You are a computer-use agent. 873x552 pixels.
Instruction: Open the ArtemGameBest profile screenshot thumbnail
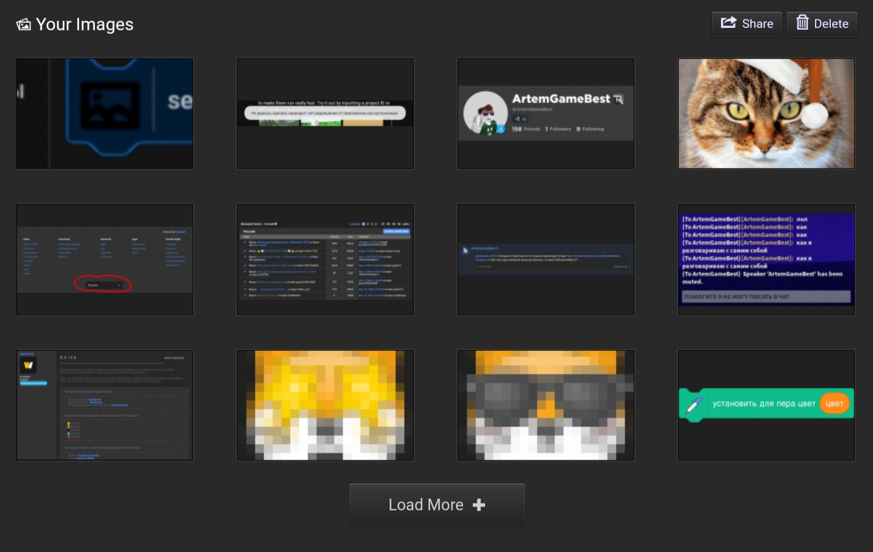click(545, 113)
